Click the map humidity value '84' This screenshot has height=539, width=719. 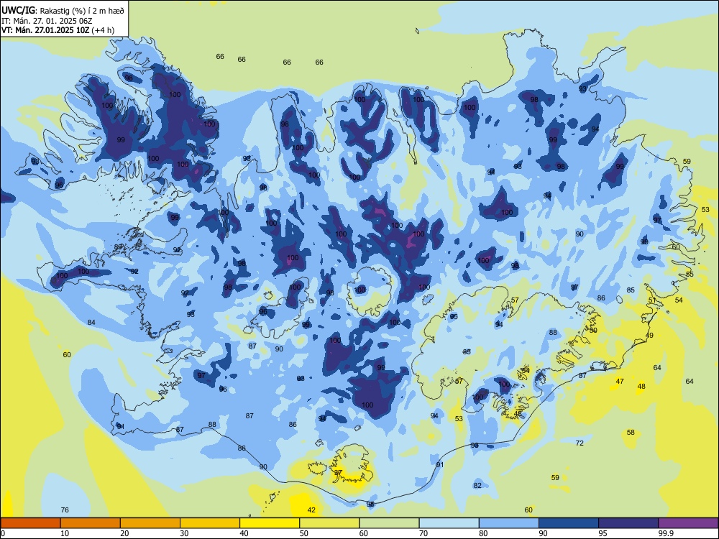point(91,322)
